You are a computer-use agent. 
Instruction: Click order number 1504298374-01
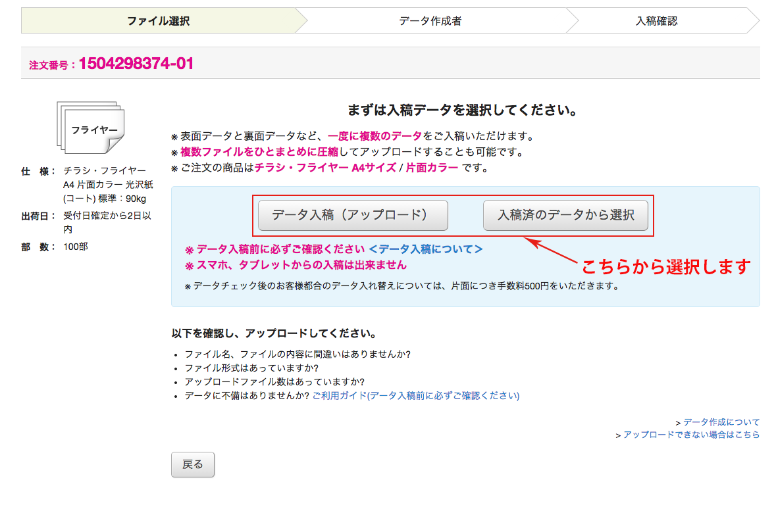point(136,64)
